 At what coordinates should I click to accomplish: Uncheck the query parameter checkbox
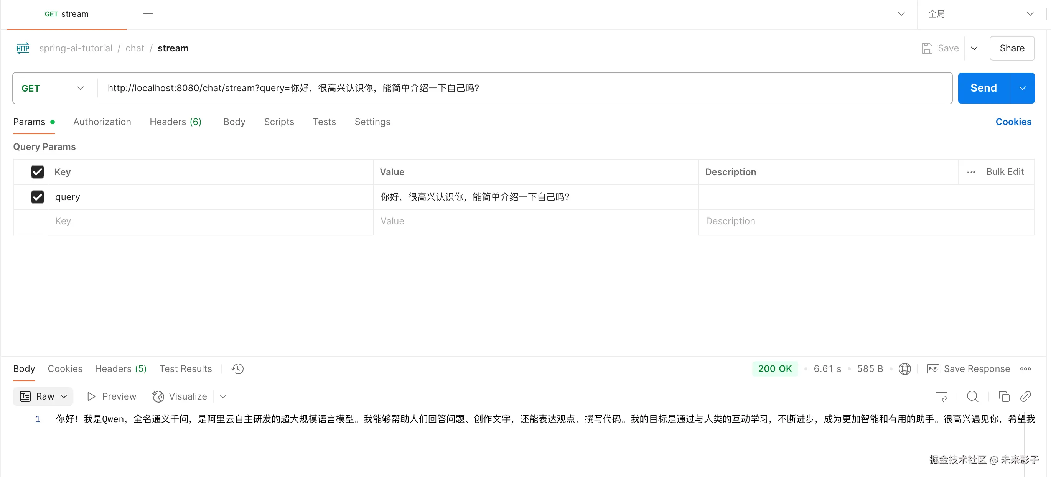[38, 197]
